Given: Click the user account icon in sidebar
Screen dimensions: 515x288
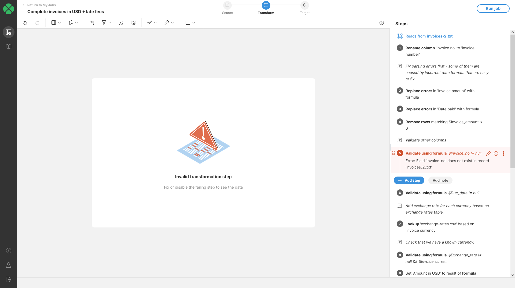Looking at the screenshot, I should [x=9, y=265].
